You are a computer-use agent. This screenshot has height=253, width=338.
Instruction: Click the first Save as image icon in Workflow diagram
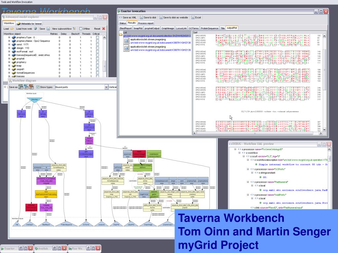click(x=21, y=87)
